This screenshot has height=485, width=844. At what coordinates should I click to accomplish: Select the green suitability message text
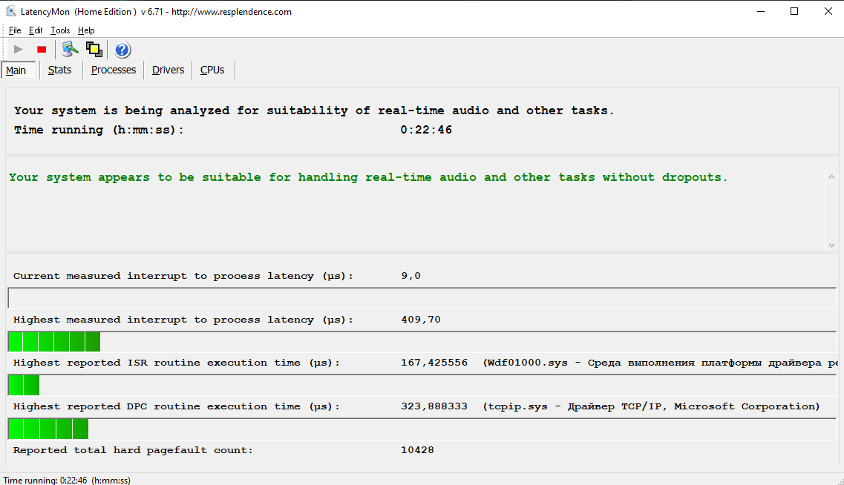368,177
